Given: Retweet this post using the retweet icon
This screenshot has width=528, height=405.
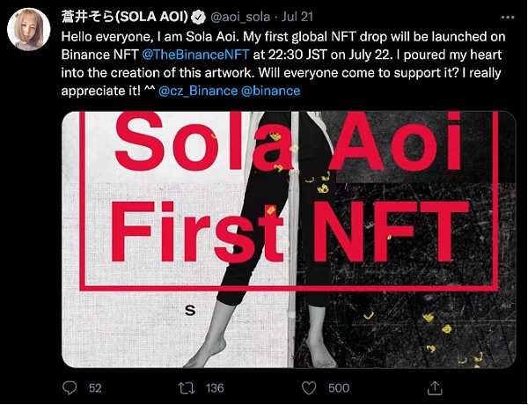Looking at the screenshot, I should point(186,387).
